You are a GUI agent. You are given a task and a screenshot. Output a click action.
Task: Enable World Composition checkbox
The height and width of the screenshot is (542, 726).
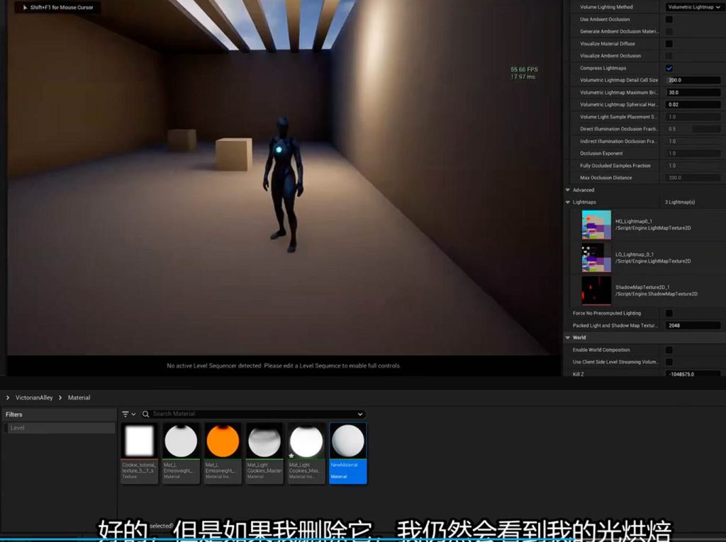pyautogui.click(x=669, y=350)
